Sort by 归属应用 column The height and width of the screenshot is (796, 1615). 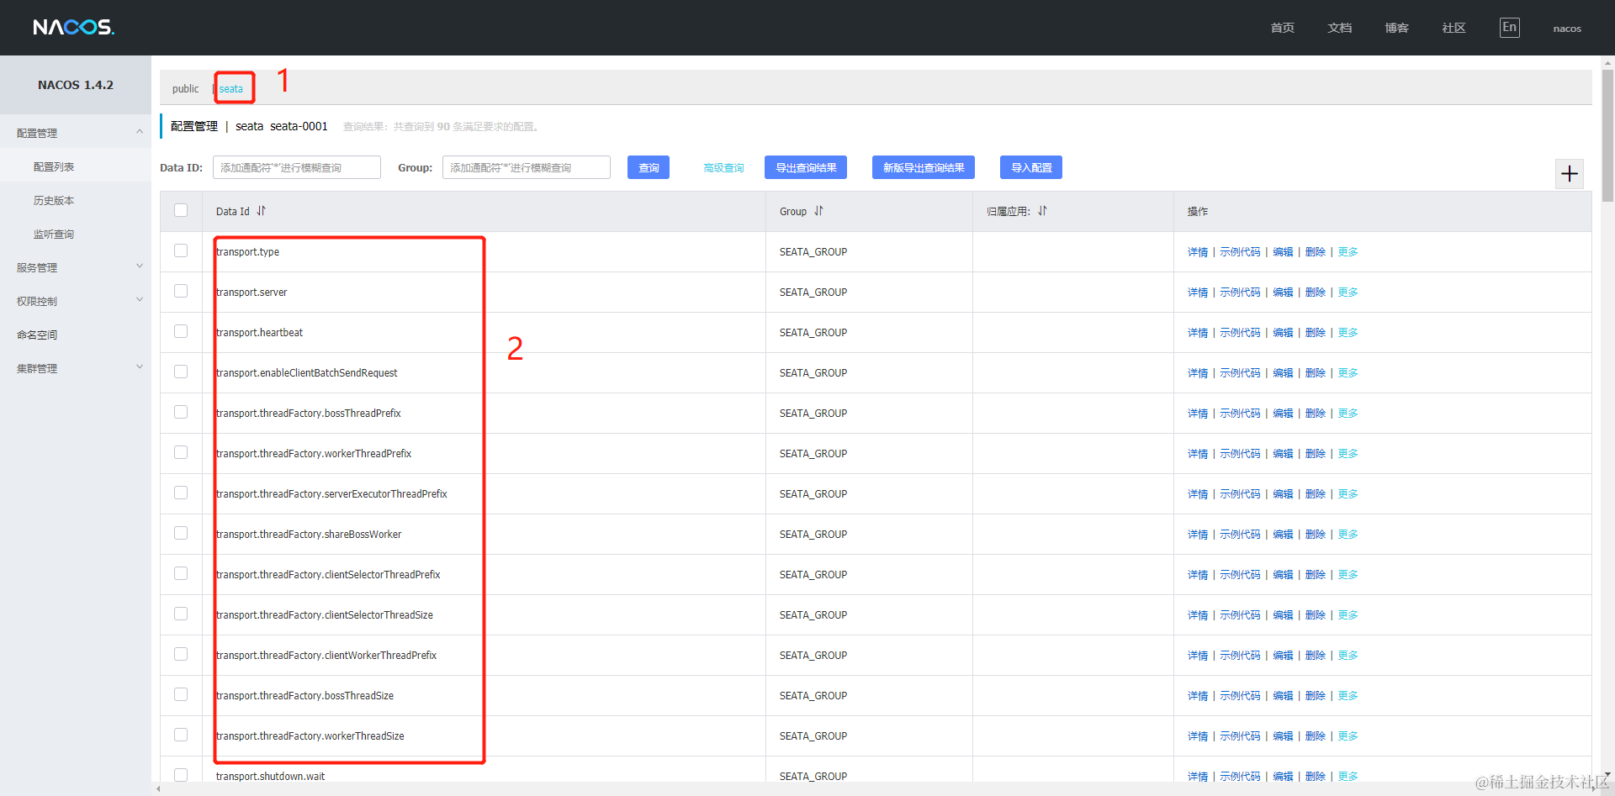click(x=1042, y=211)
